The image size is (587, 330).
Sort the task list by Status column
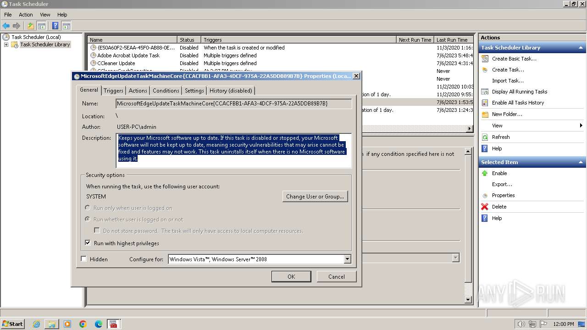[189, 40]
